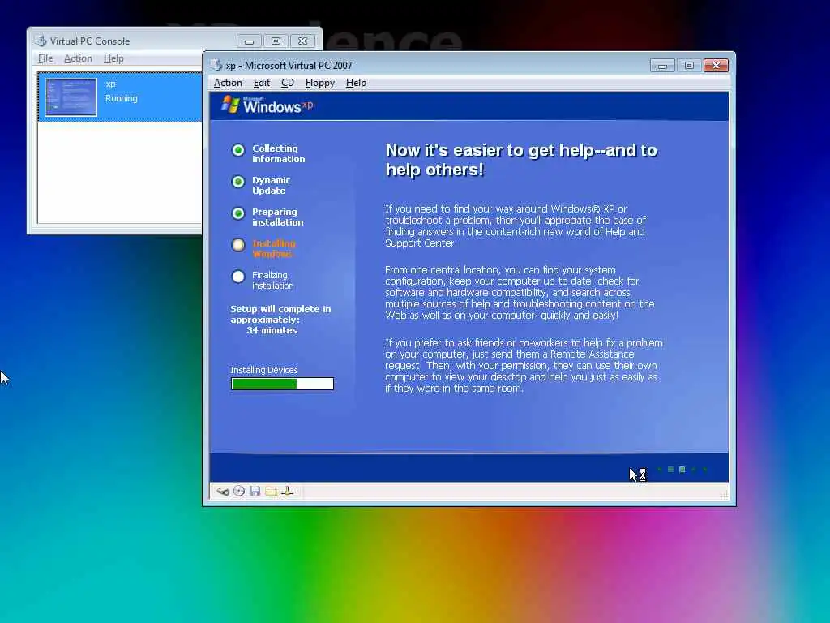
Task: Open Action menu in Virtual PC Console
Action: pos(78,58)
